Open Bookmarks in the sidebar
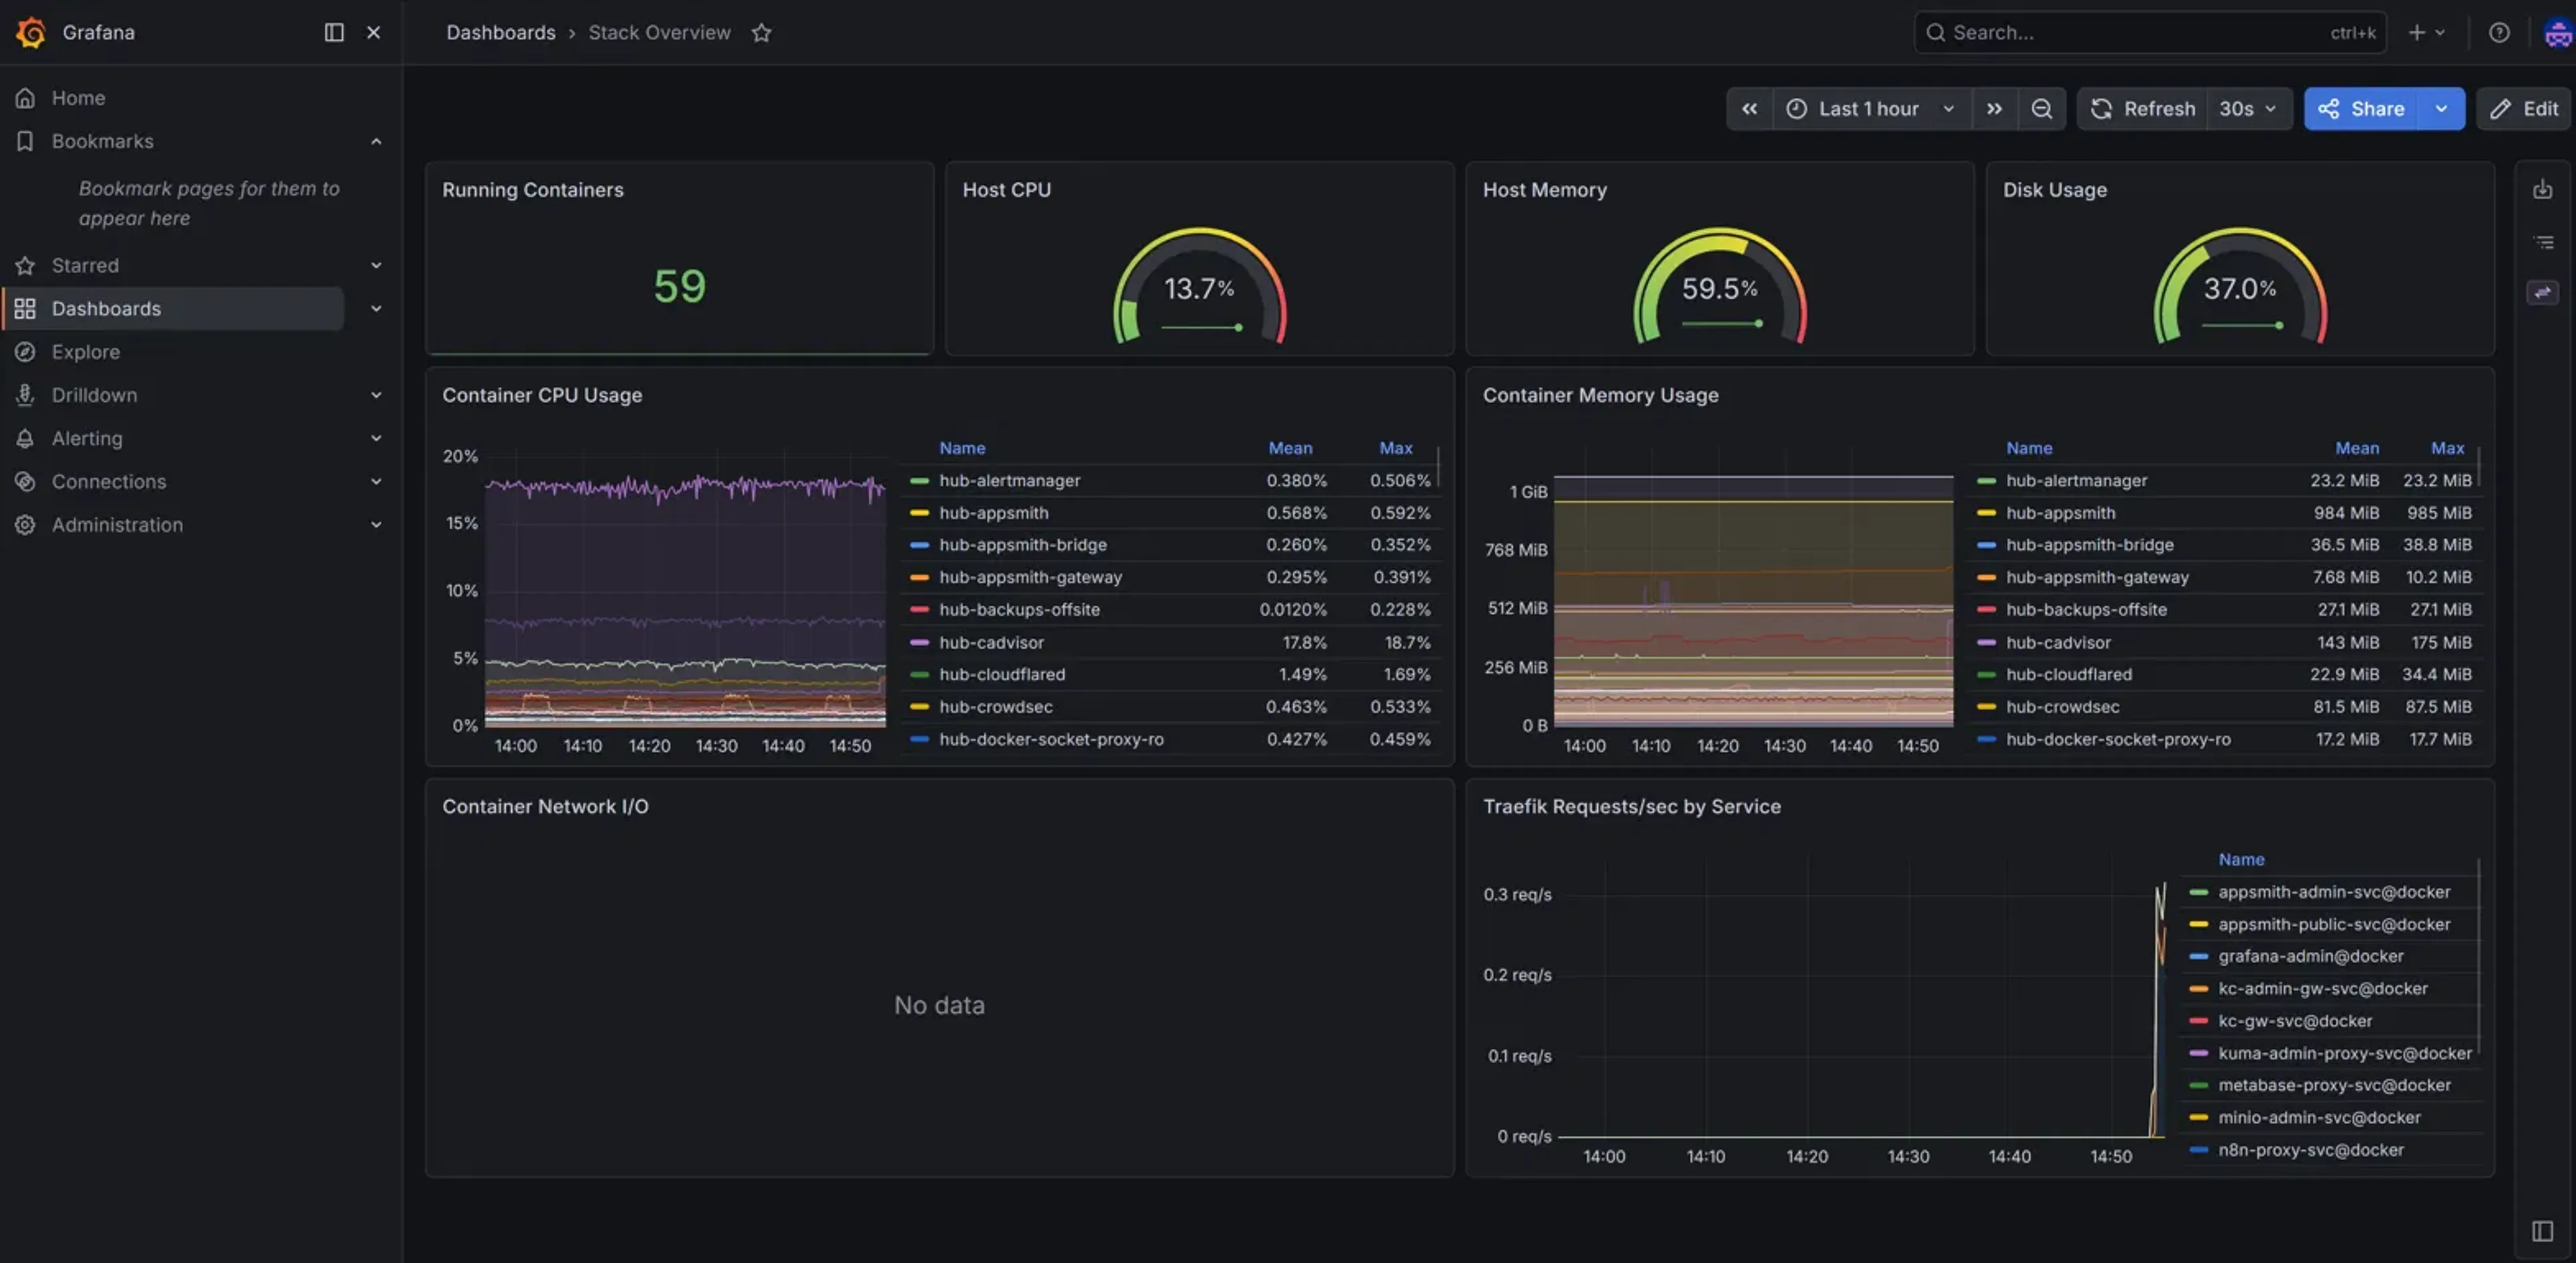The height and width of the screenshot is (1263, 2576). pos(102,141)
